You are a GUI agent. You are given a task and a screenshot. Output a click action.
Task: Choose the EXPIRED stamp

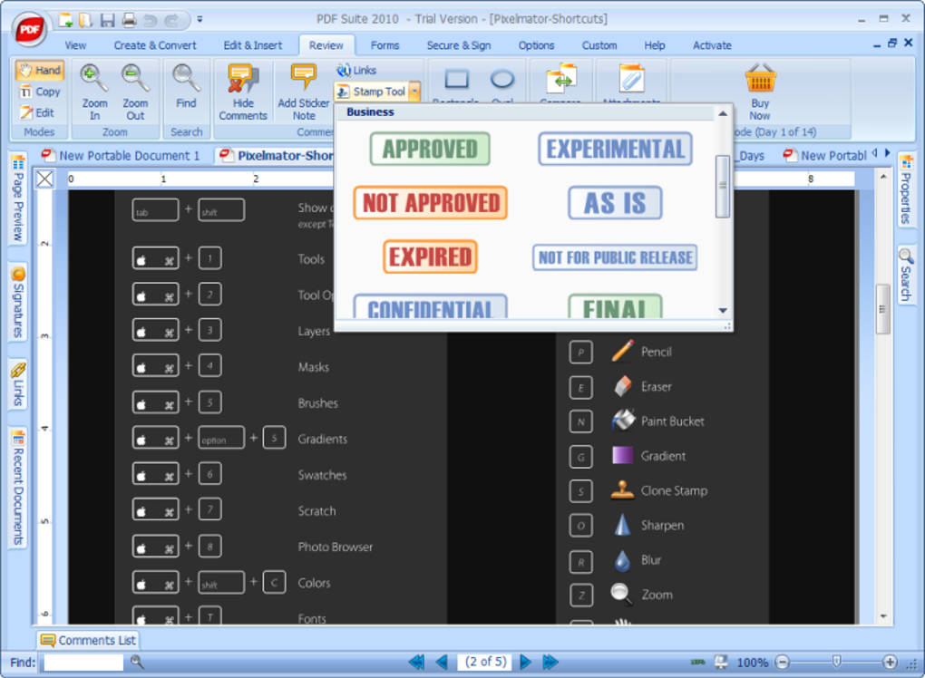(x=430, y=257)
